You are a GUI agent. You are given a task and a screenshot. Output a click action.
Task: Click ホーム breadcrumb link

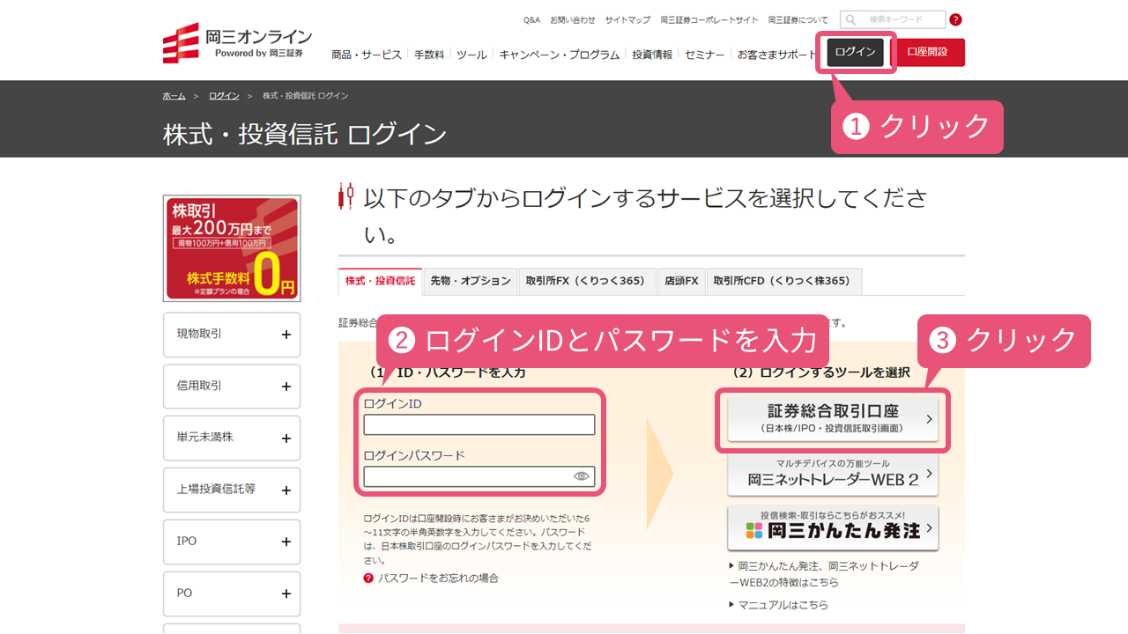tap(174, 95)
